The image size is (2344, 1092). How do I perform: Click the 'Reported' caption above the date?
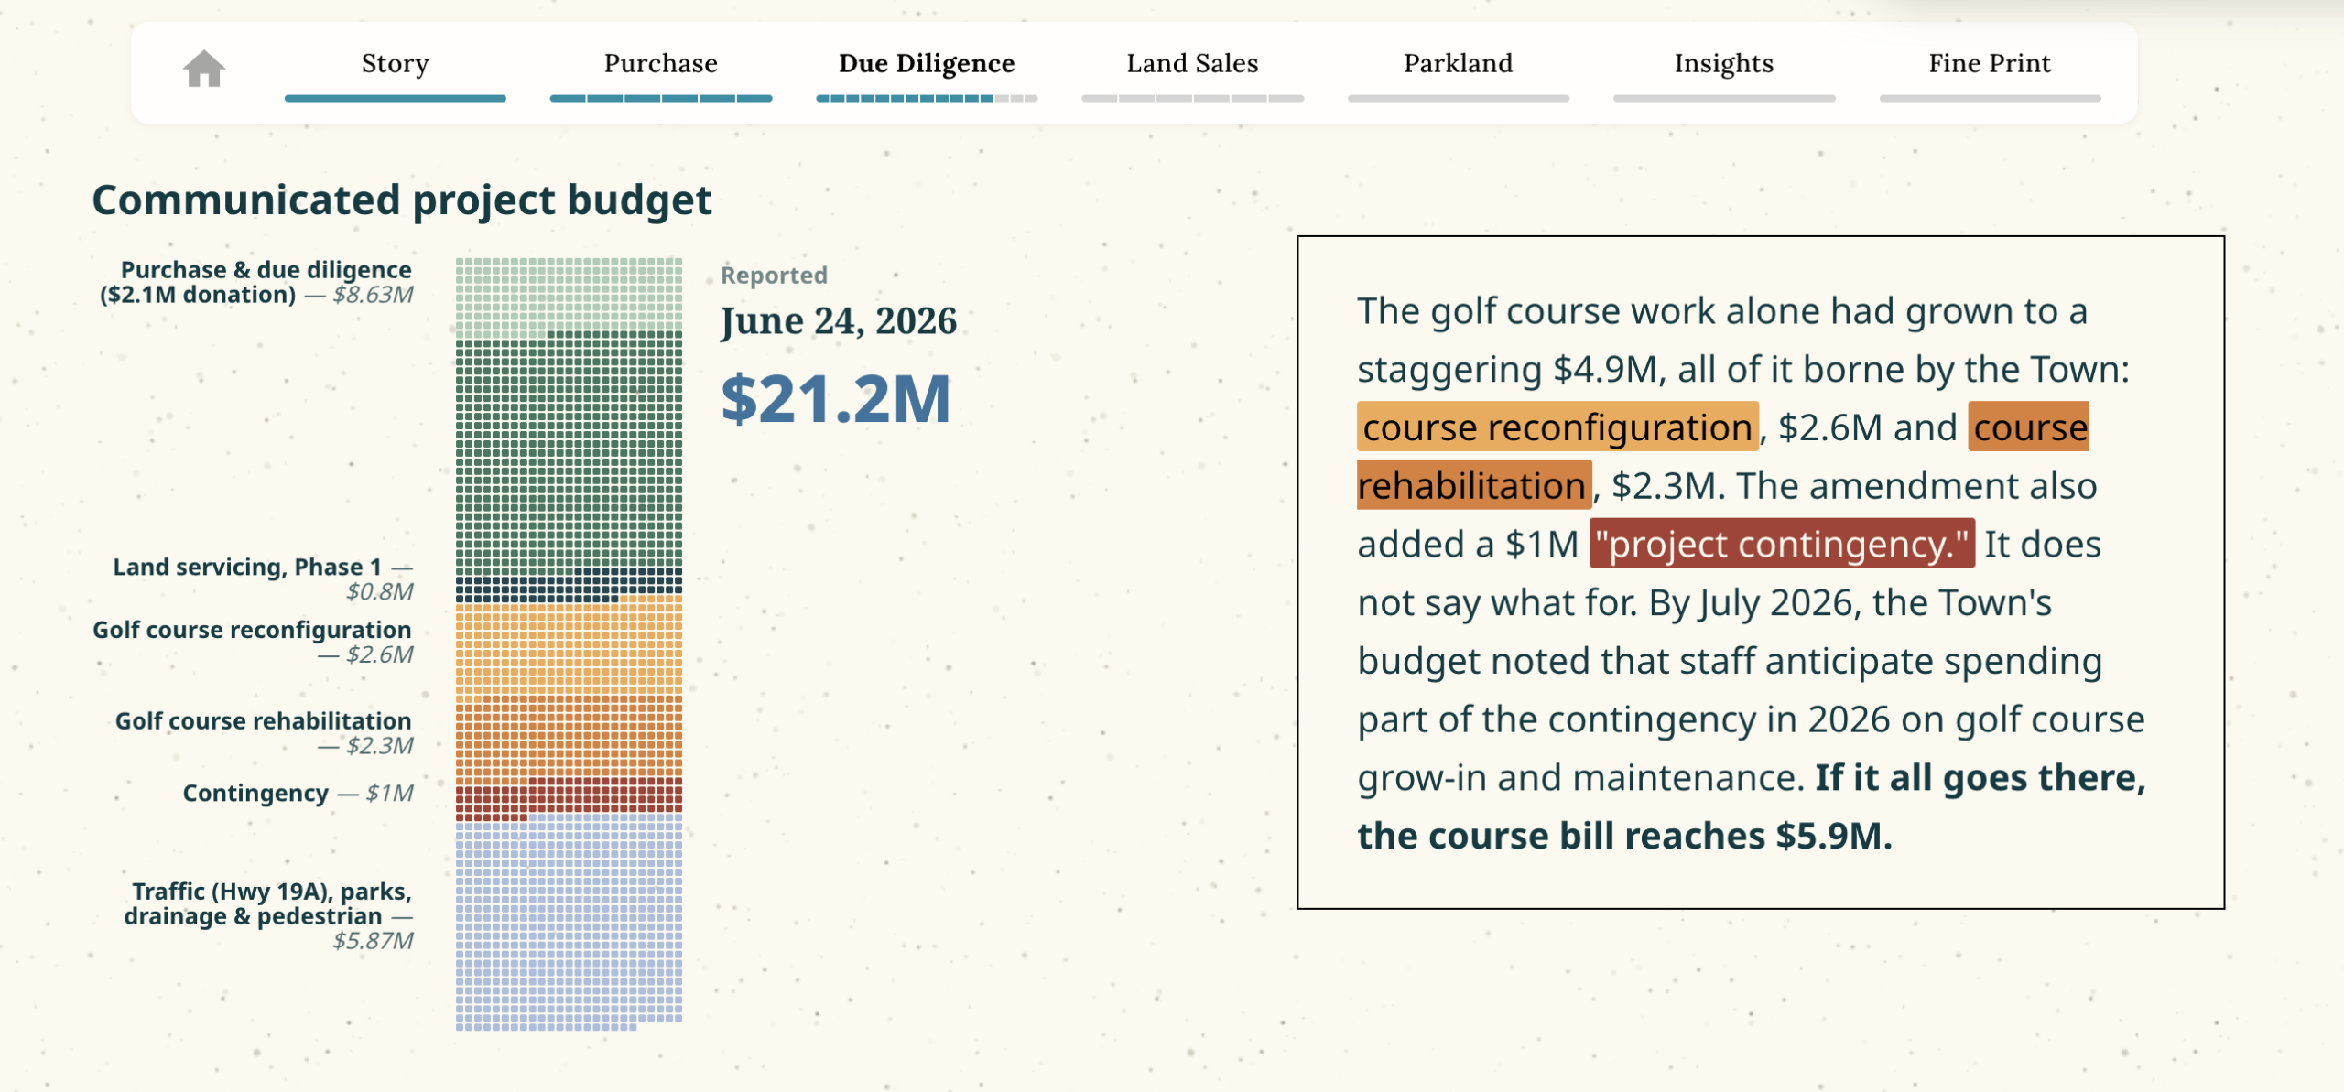774,276
